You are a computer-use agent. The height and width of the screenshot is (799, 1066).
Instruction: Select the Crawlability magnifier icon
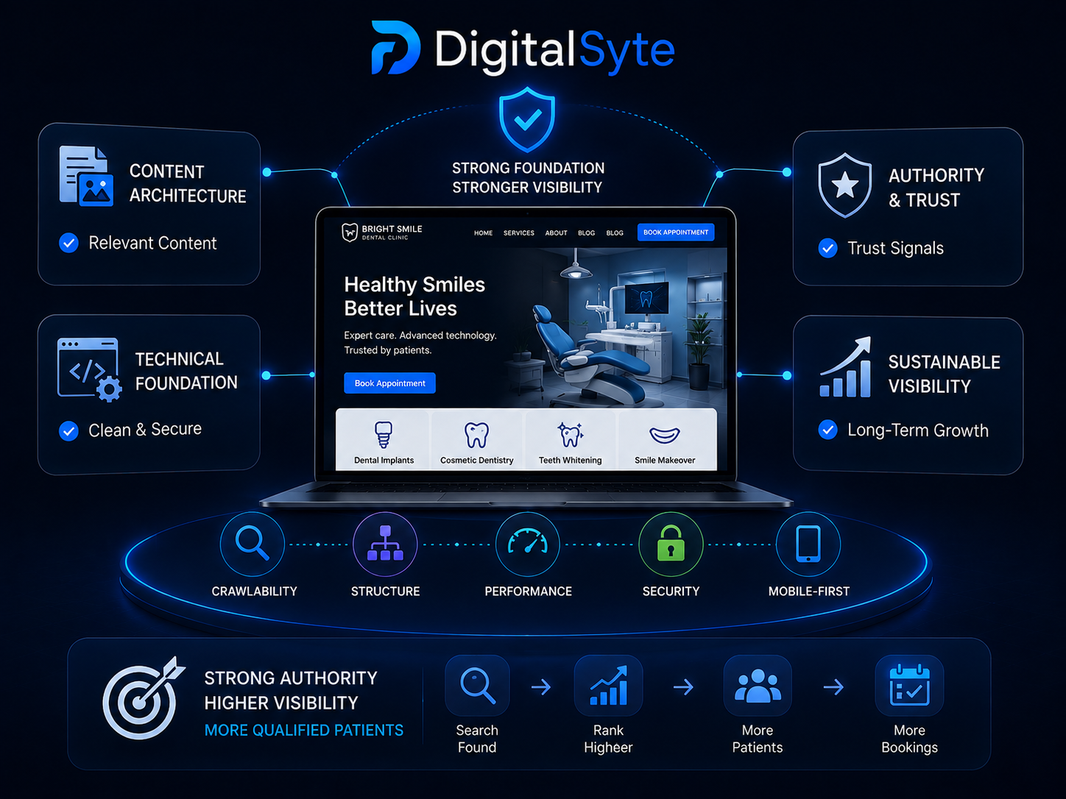point(253,544)
